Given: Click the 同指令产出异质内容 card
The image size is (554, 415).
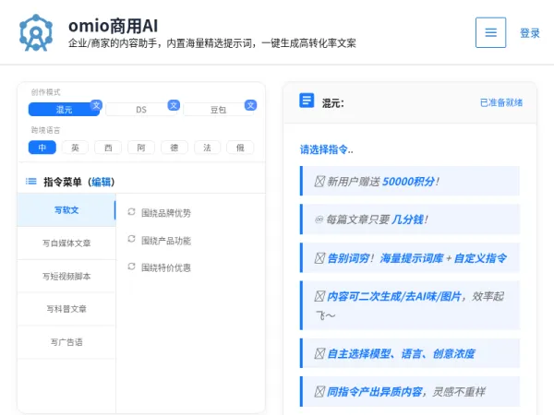Looking at the screenshot, I should click(410, 391).
